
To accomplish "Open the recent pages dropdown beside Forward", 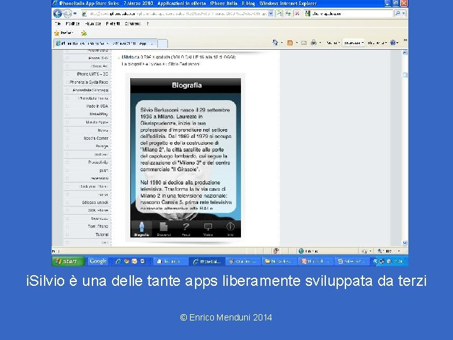I will pyautogui.click(x=75, y=14).
